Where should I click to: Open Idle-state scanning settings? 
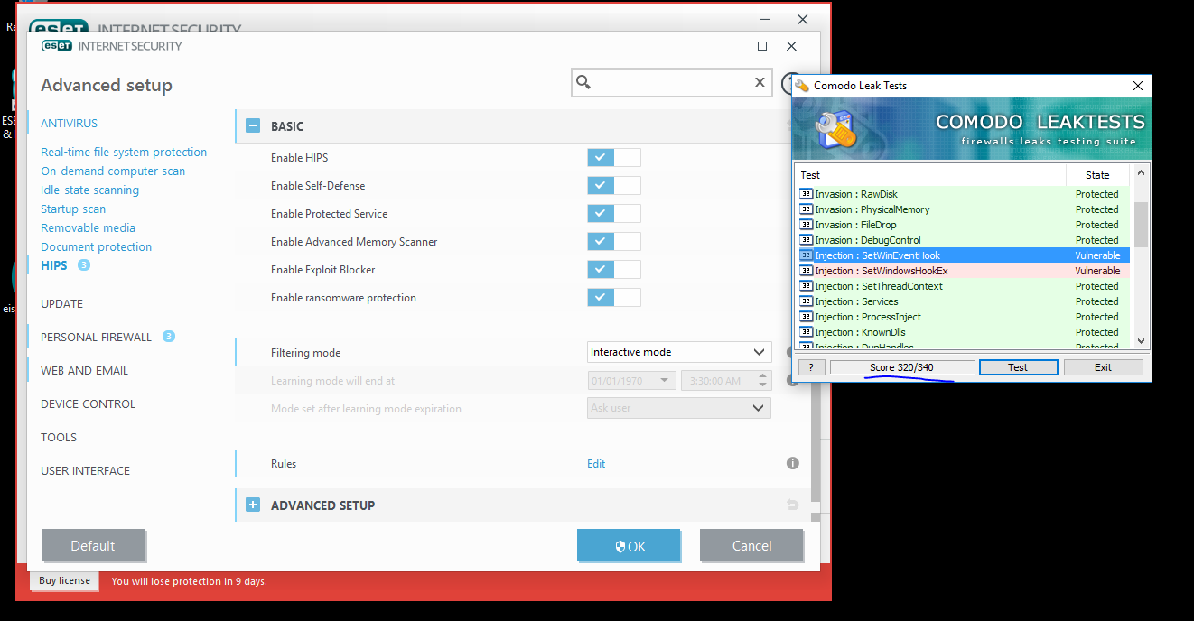(x=89, y=190)
